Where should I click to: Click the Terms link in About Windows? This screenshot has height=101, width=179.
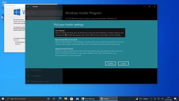[15, 40]
